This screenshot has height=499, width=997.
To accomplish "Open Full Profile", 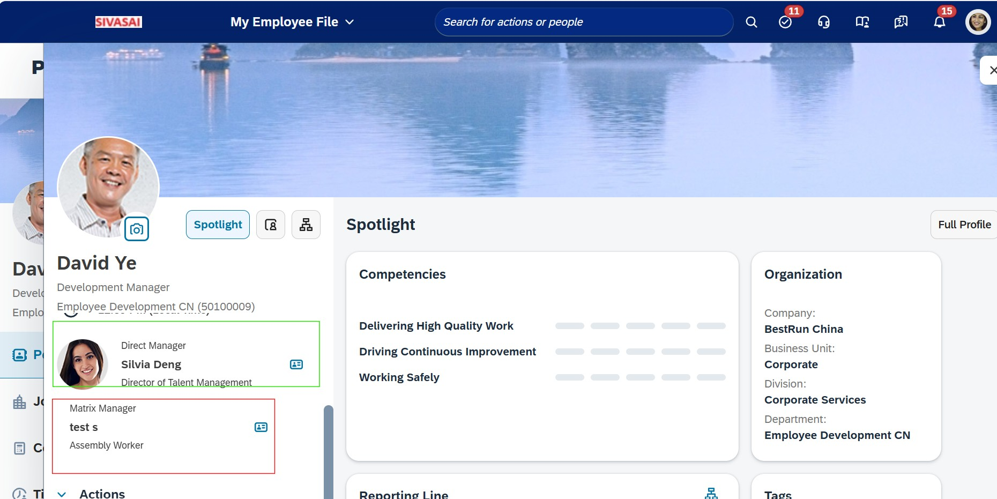I will click(964, 225).
